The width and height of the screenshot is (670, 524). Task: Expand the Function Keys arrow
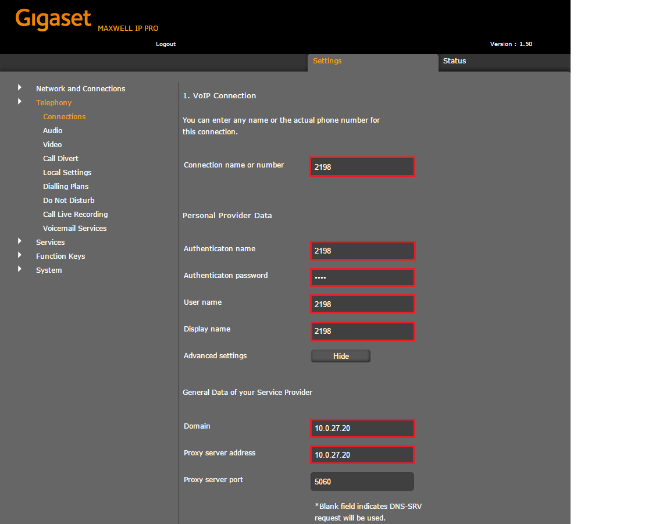click(x=20, y=255)
